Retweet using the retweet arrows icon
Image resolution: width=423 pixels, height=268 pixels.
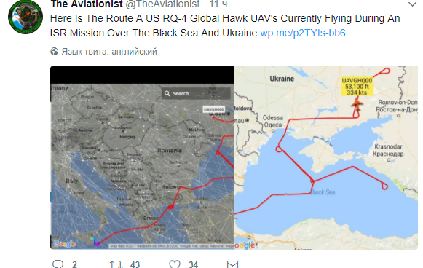pos(116,264)
